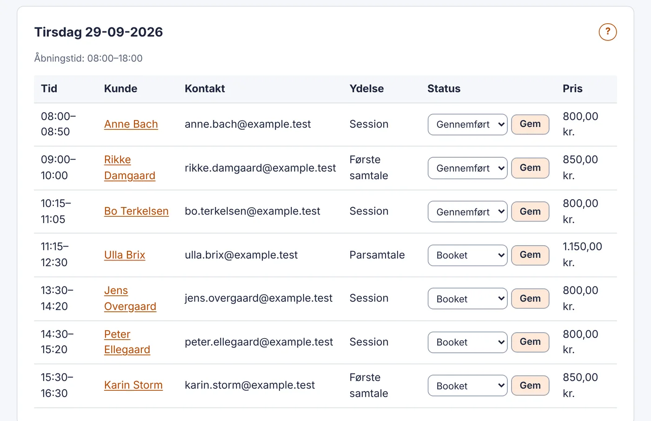The height and width of the screenshot is (421, 651).
Task: Click the 08:00–08:50 time cell
Action: (x=58, y=124)
